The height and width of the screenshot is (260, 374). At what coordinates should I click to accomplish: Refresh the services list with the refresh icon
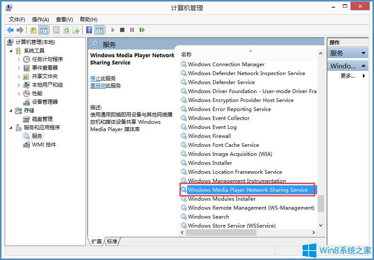67,30
